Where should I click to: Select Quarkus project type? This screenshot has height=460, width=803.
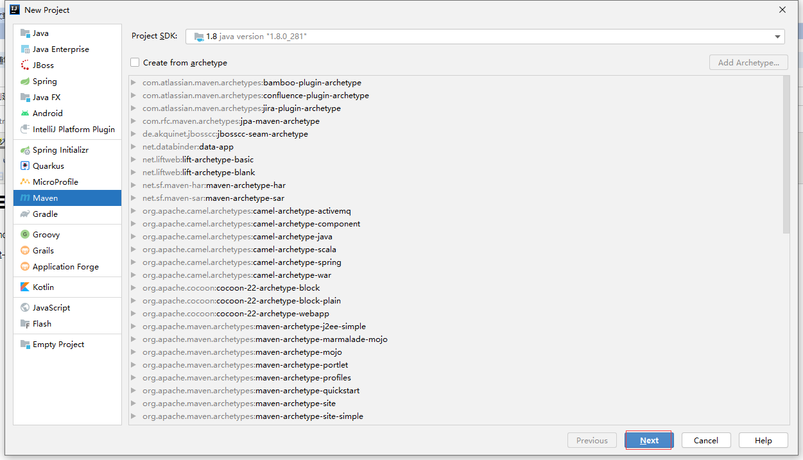67,166
